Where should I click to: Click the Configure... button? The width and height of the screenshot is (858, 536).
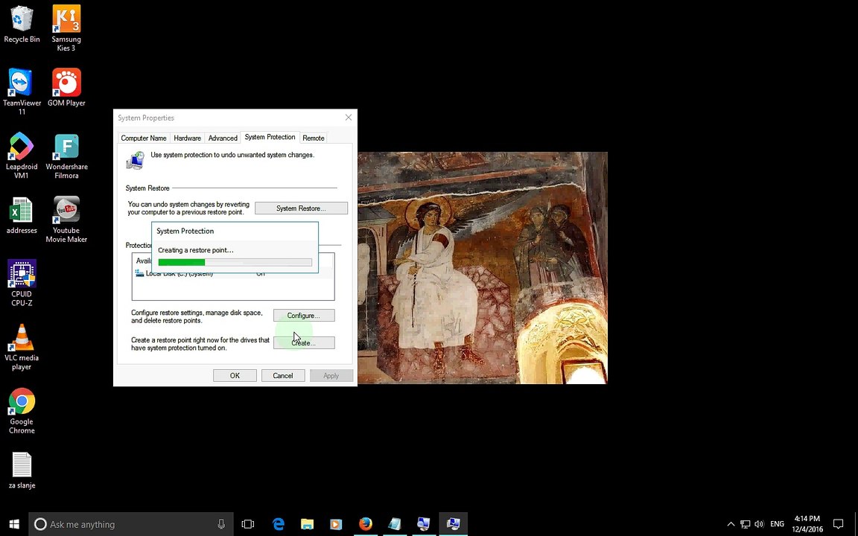(304, 316)
